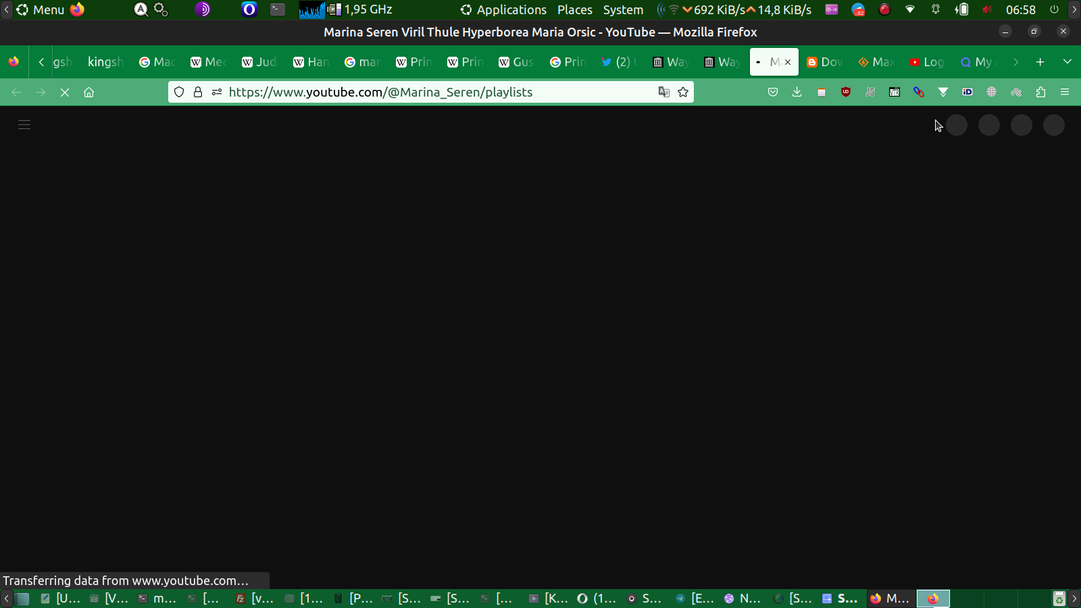View site security padlock information
1081x608 pixels.
click(x=198, y=92)
